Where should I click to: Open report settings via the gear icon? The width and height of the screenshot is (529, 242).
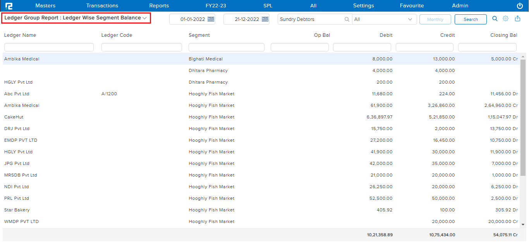click(x=506, y=19)
